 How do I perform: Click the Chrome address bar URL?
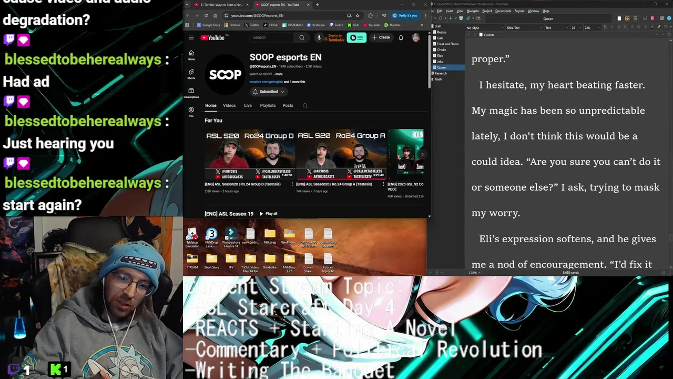(x=257, y=16)
